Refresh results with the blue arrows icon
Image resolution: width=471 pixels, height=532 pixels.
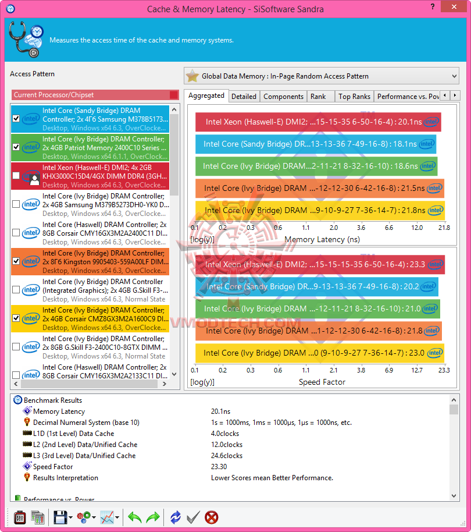175,518
